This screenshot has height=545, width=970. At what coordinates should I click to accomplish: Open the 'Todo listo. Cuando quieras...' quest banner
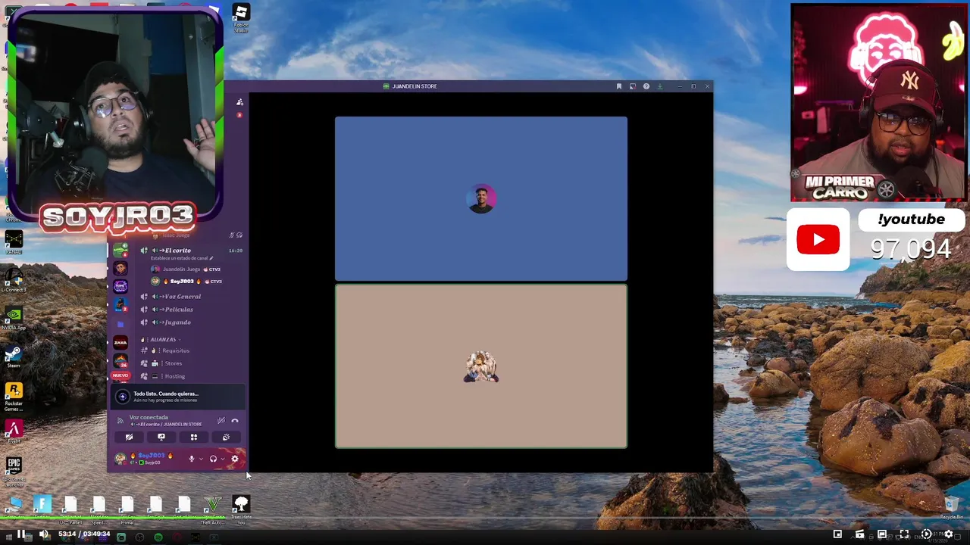click(178, 397)
